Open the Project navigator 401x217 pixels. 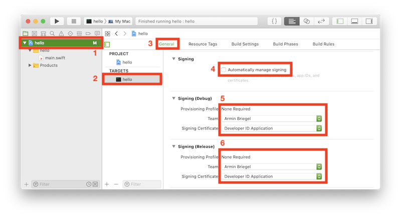26,33
